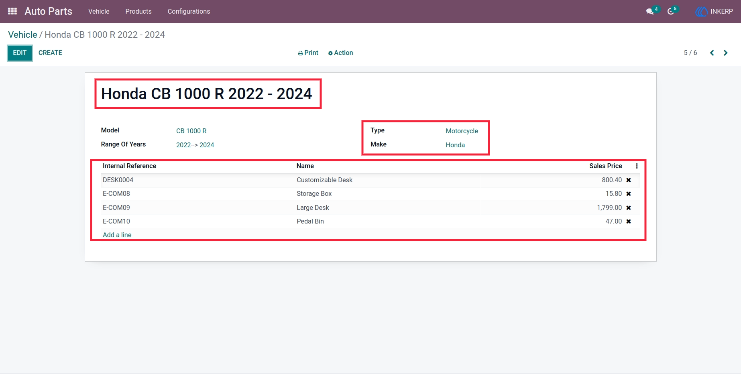Go to next record arrow
The width and height of the screenshot is (741, 374).
coord(725,53)
